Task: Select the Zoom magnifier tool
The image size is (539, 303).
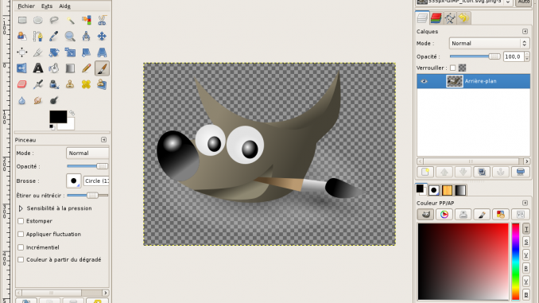Action: point(70,36)
